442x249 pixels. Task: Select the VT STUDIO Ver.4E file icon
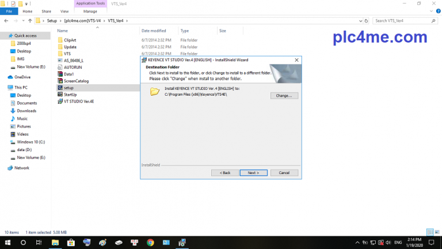(59, 101)
